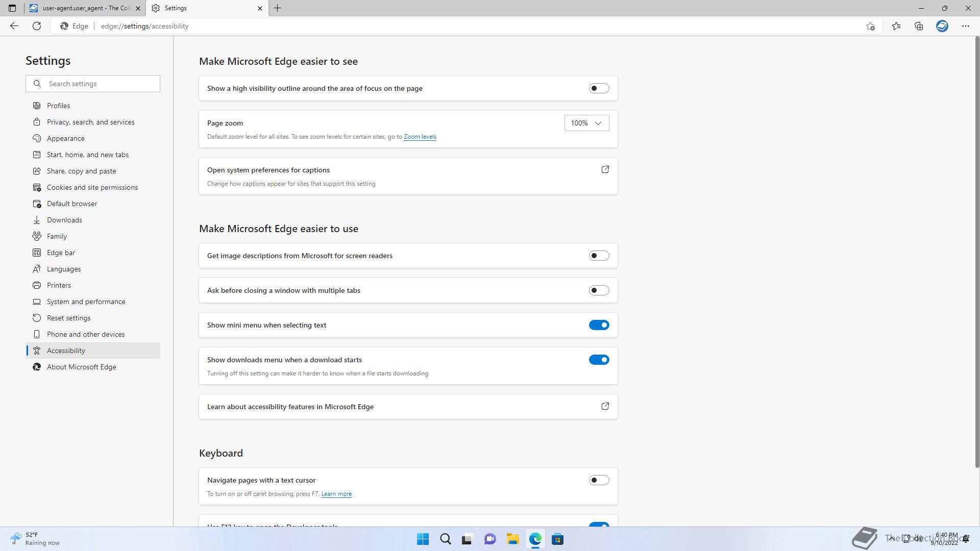Open system preferences for captions
The width and height of the screenshot is (980, 551).
tap(408, 176)
